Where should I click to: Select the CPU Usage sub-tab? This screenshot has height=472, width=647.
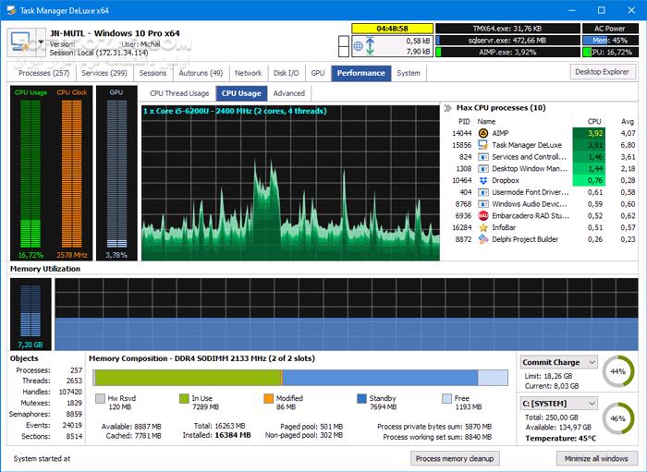click(241, 93)
